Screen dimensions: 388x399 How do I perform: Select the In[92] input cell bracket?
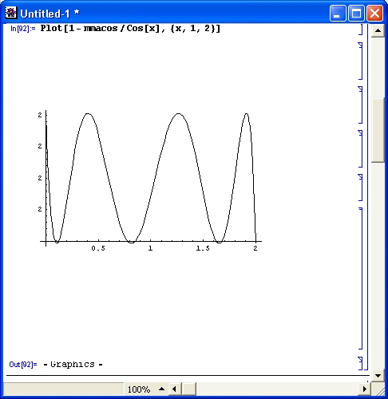361,29
